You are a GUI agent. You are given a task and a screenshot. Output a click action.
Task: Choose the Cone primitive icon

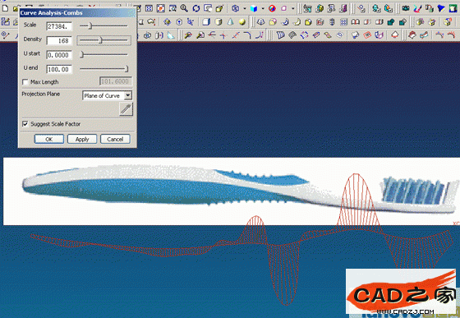pos(230,22)
